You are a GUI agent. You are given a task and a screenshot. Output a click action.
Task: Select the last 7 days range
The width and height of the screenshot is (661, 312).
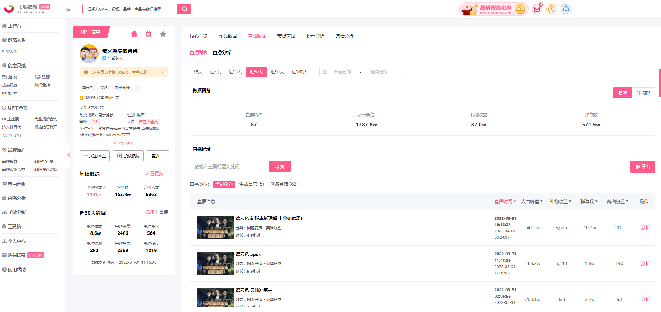pos(215,72)
